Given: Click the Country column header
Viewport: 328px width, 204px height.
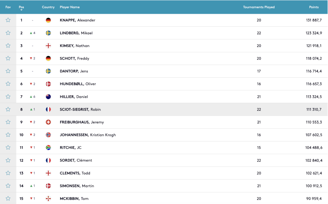Looking at the screenshot, I should (48, 7).
